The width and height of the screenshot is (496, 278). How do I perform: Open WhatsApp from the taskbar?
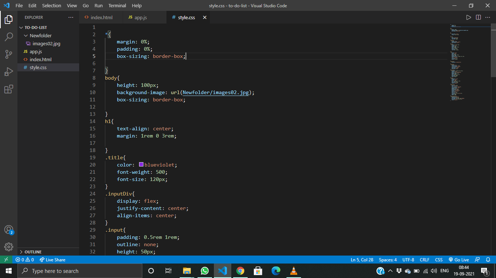click(x=205, y=271)
